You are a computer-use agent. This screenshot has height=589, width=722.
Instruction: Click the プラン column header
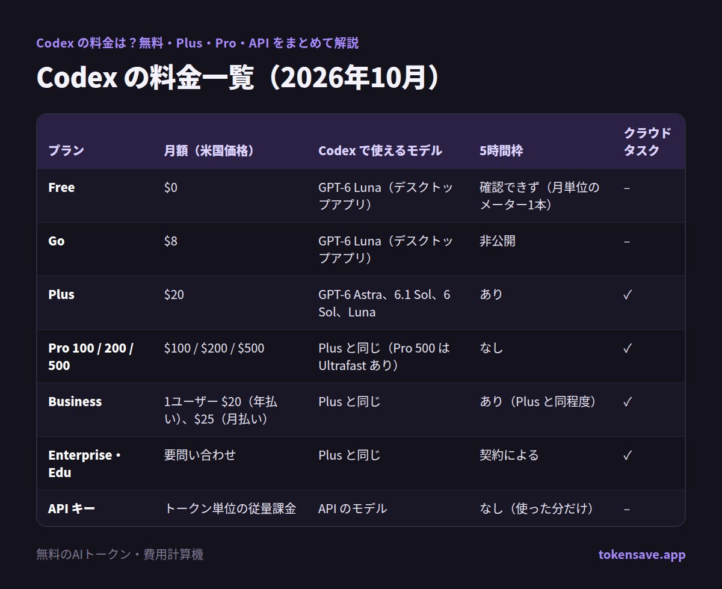pos(66,151)
